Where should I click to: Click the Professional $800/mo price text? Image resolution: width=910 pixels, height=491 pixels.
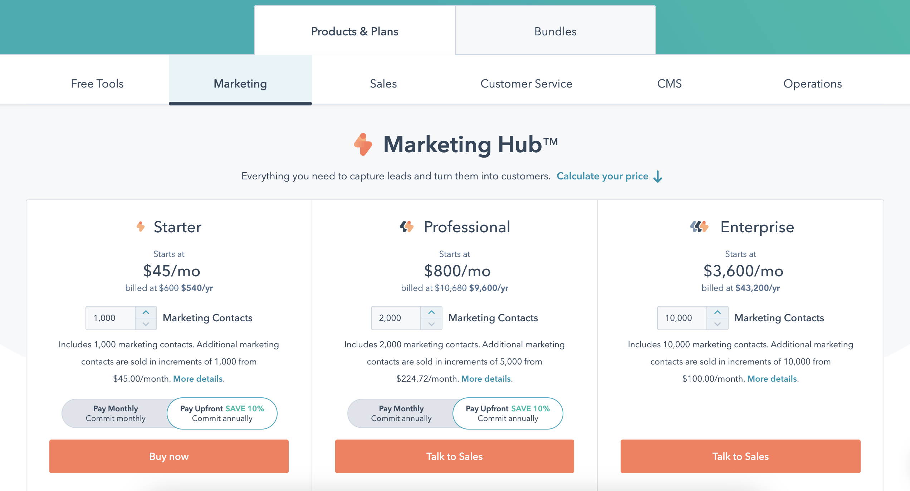coord(457,271)
